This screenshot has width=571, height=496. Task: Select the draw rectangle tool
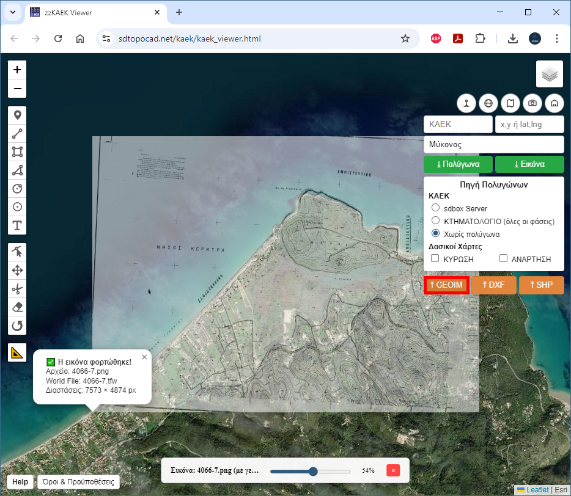tap(17, 151)
